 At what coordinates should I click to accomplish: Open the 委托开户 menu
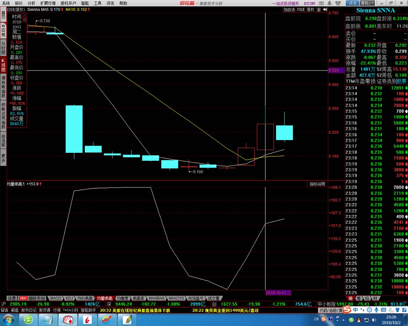click(68, 3)
